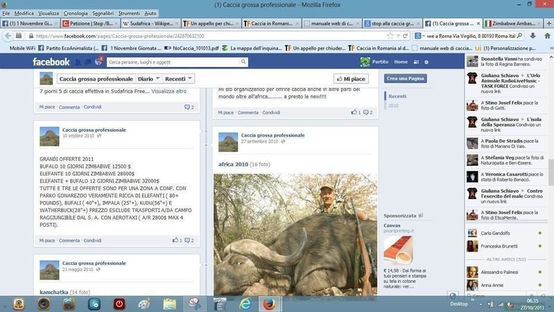Open the africa 2010 album link
554x312 pixels.
pos(233,164)
